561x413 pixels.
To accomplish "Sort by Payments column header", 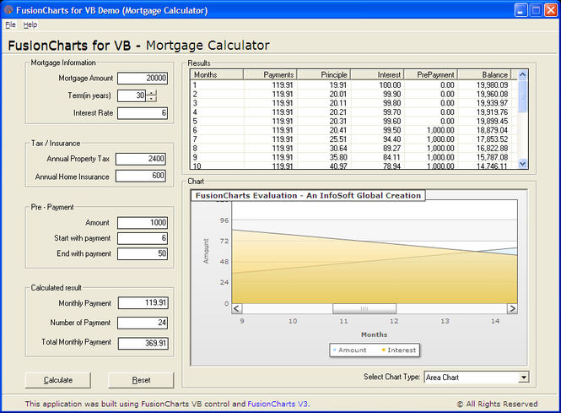I will click(x=270, y=75).
